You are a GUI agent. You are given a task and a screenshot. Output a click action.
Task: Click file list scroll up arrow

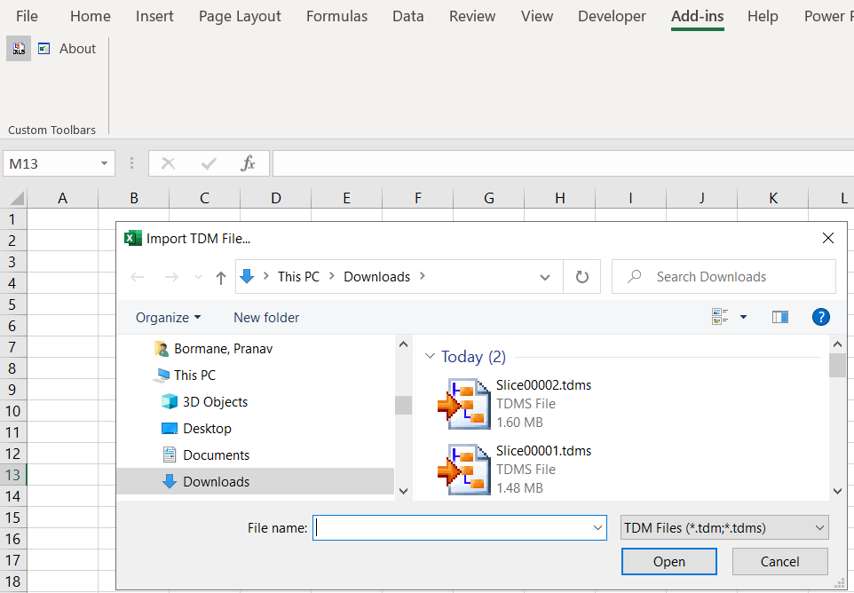coord(838,344)
